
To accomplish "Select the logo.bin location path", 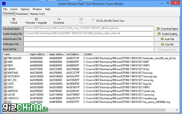I will click(118, 84).
